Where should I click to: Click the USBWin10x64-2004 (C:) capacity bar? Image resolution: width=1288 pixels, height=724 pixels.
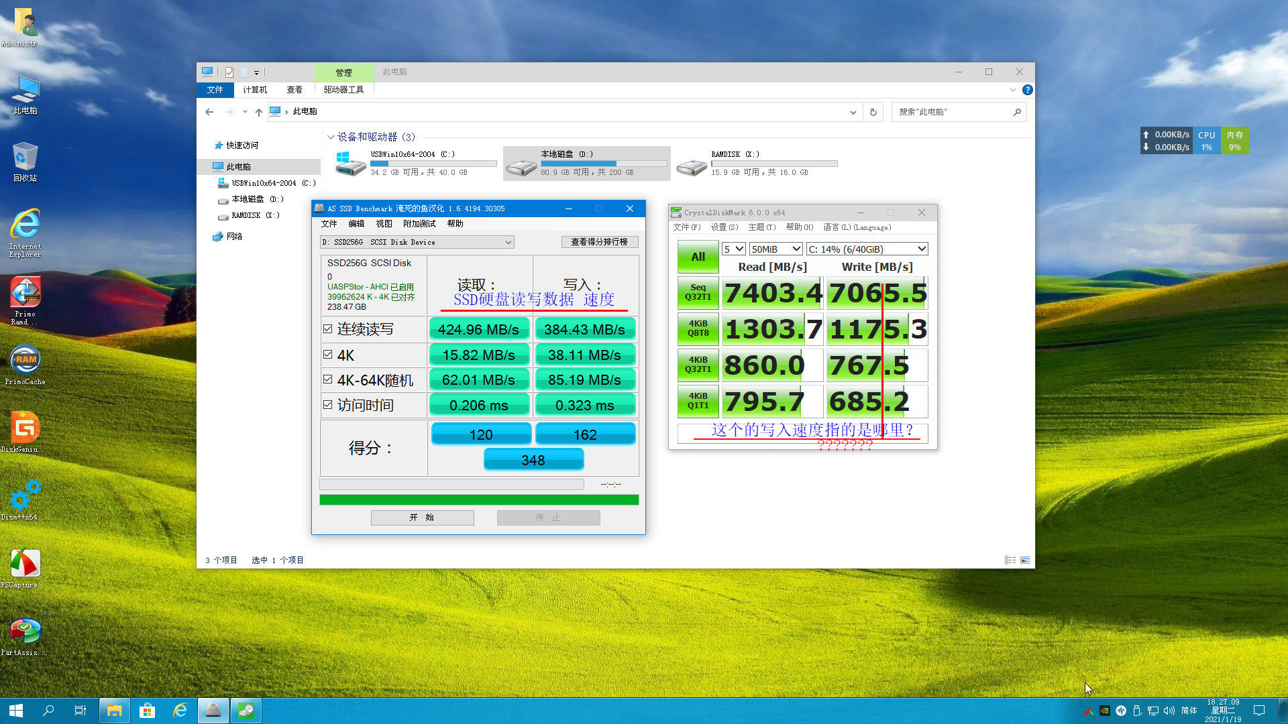pyautogui.click(x=433, y=164)
